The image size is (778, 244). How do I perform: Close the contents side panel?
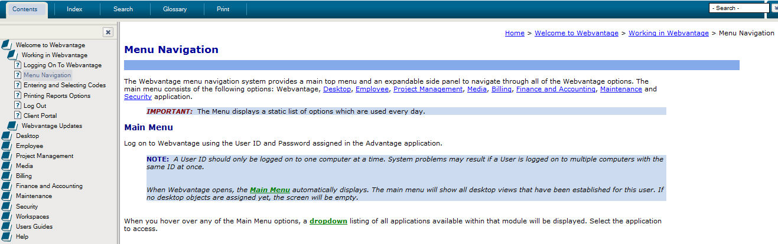click(x=108, y=32)
